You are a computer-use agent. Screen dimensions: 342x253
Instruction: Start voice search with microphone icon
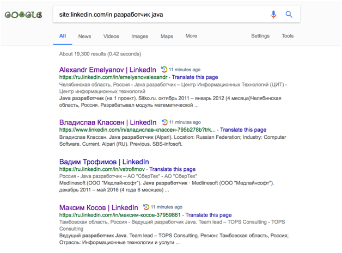point(273,14)
